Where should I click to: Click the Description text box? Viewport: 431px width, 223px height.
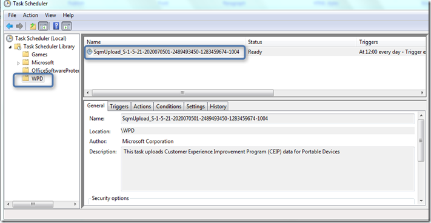(267, 169)
